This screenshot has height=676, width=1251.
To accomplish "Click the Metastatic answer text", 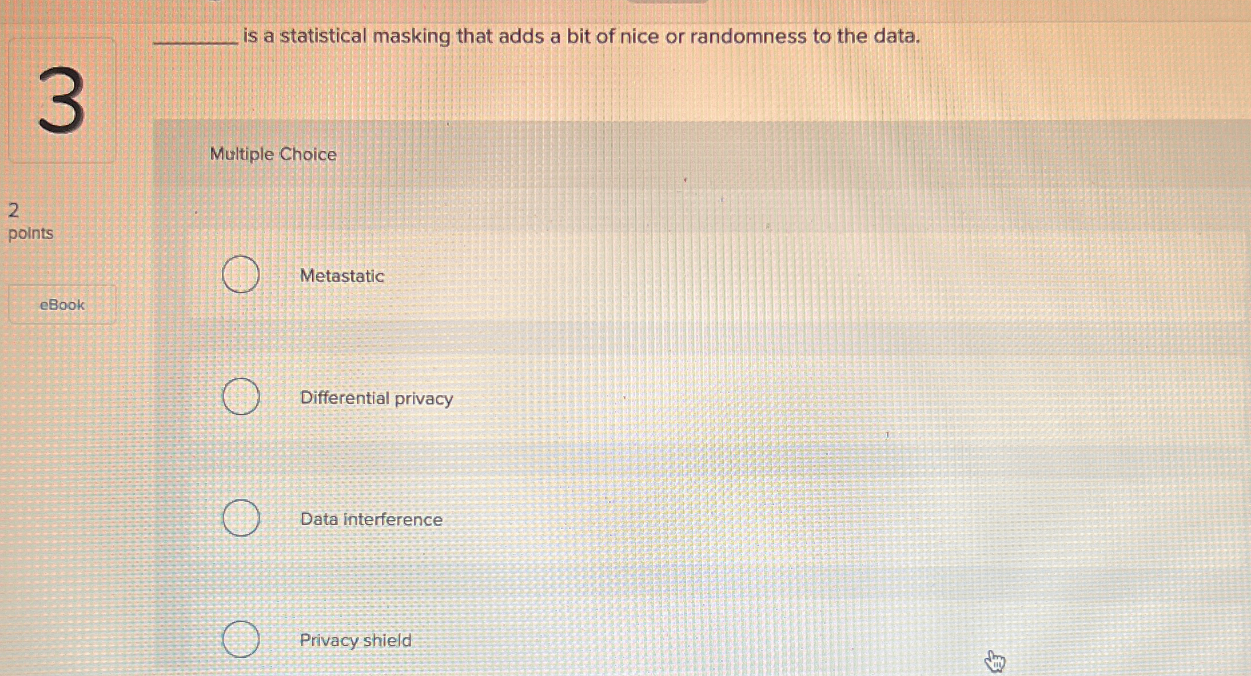I will 342,277.
